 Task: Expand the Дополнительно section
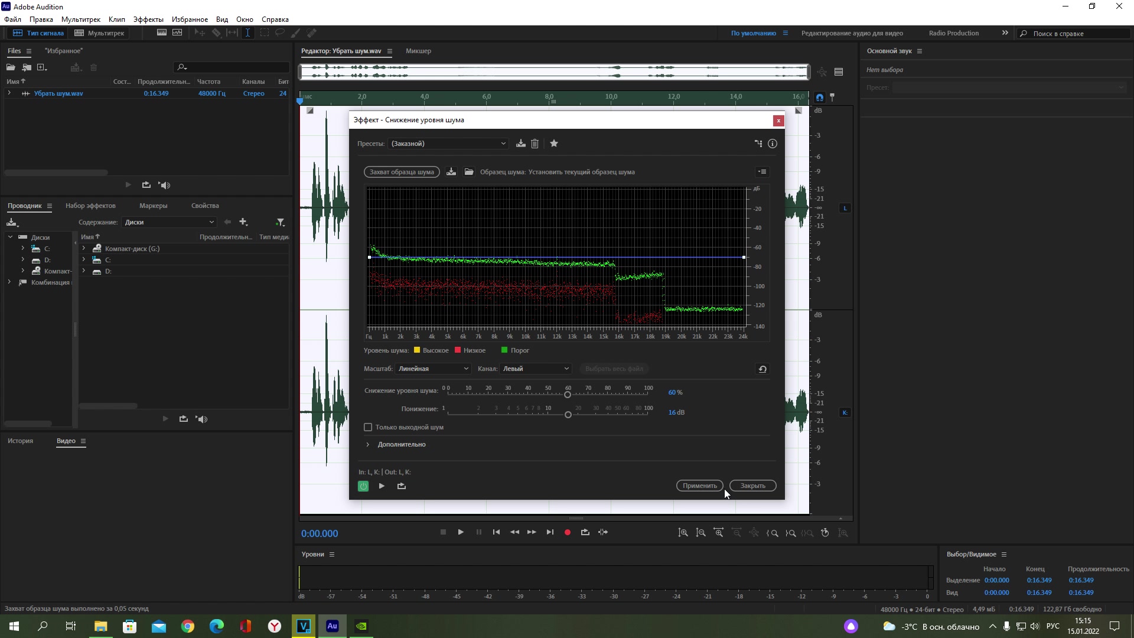pyautogui.click(x=368, y=444)
